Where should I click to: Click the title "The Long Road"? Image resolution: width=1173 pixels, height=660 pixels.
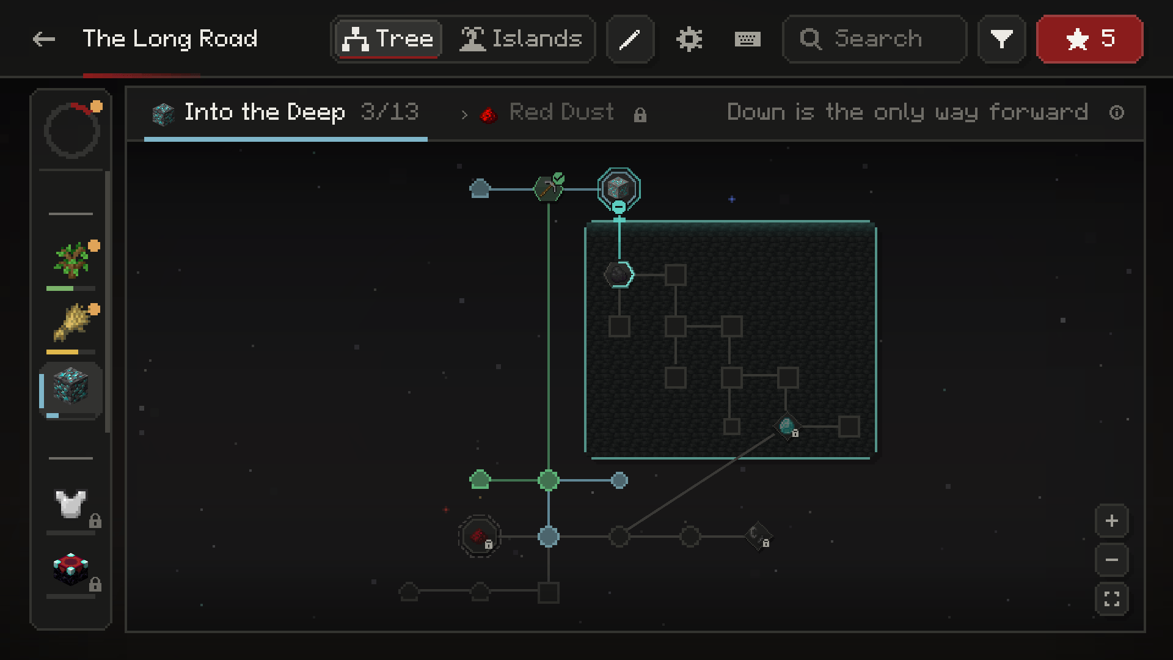[170, 39]
